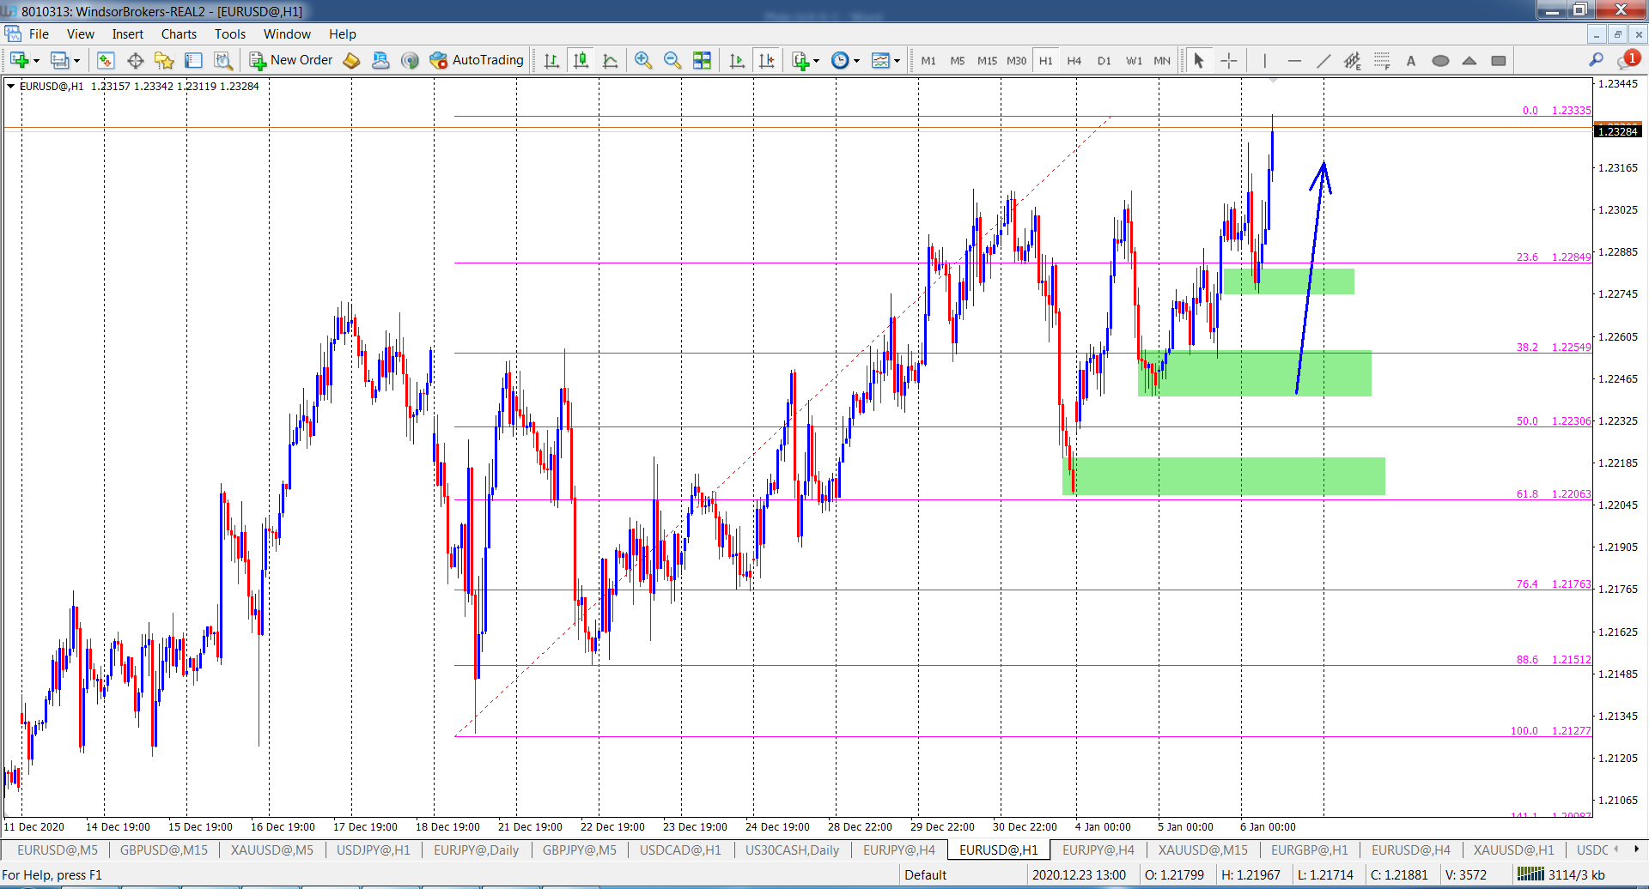Open the Data Window crosshair-target icon

tap(135, 60)
